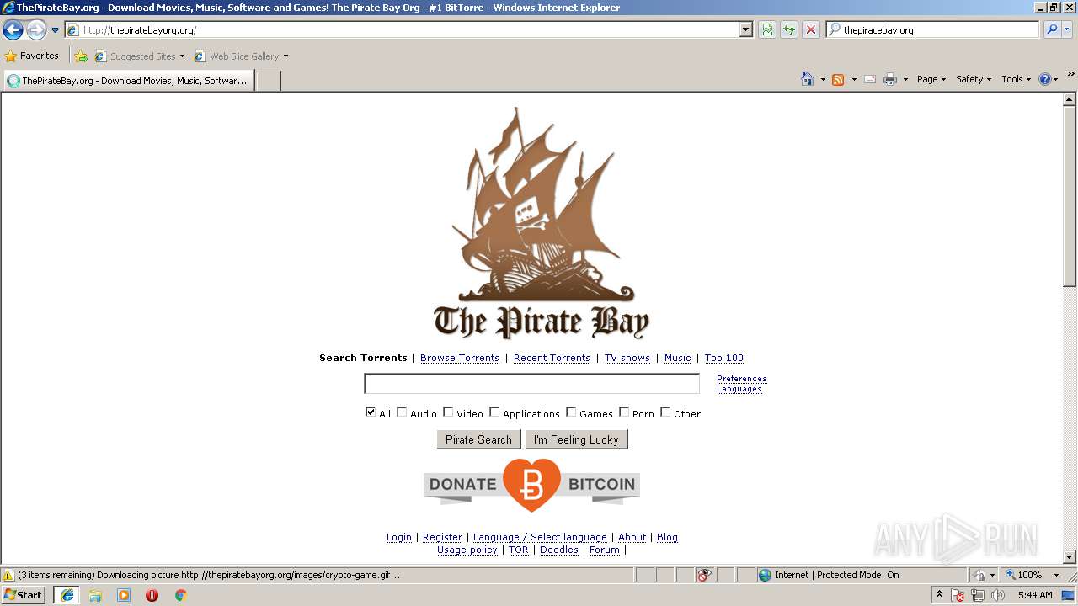Open a new blank tab

[268, 81]
